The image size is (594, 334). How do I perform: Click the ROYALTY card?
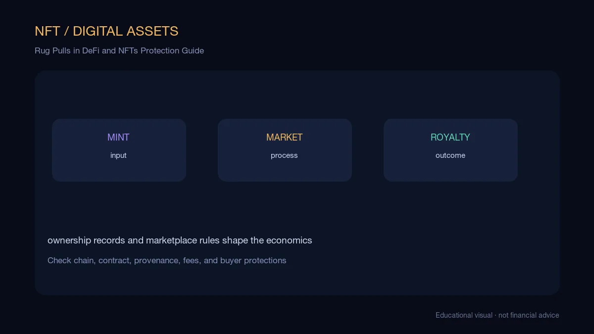tap(450, 150)
